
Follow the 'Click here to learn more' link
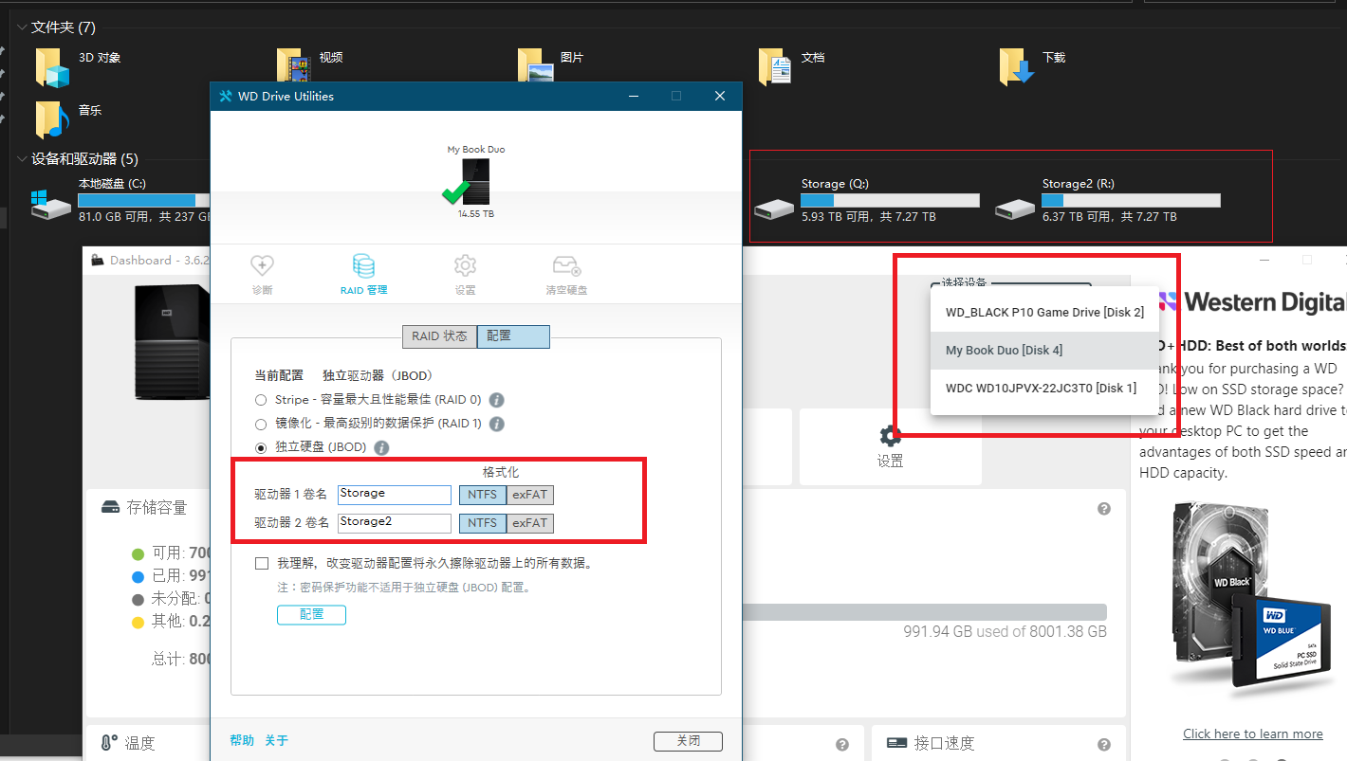1253,734
